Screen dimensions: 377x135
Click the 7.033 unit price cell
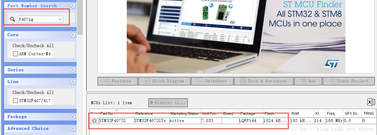pos(211,121)
